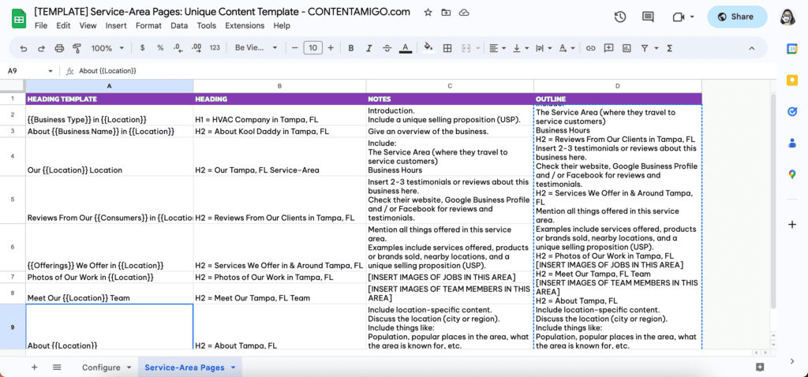
Task: Click the Share button
Action: tap(737, 17)
